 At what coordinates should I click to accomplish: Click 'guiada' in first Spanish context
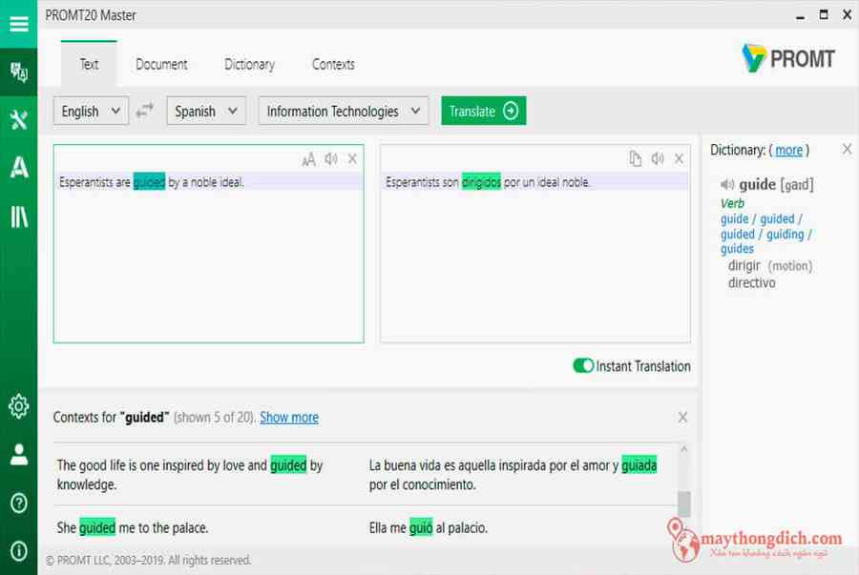[x=639, y=465]
